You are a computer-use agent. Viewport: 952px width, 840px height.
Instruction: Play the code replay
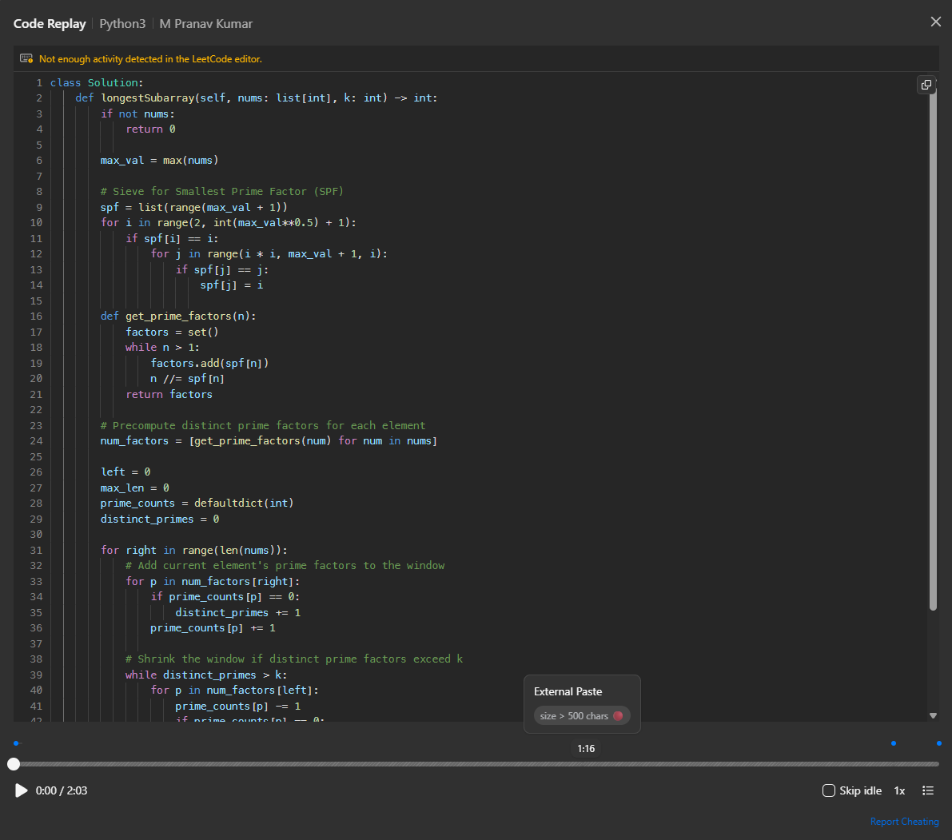(21, 790)
